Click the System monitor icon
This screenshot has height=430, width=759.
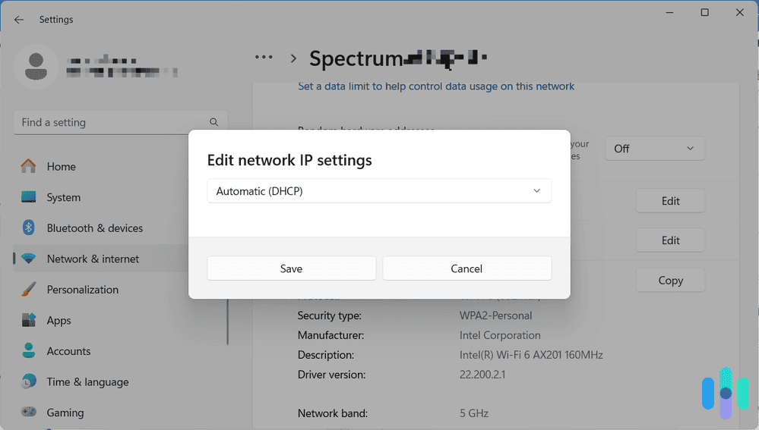(x=29, y=197)
